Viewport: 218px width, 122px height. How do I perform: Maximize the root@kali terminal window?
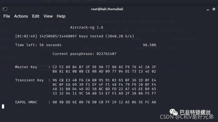[x=214, y=9]
